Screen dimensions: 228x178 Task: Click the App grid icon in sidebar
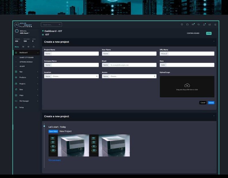point(16,71)
